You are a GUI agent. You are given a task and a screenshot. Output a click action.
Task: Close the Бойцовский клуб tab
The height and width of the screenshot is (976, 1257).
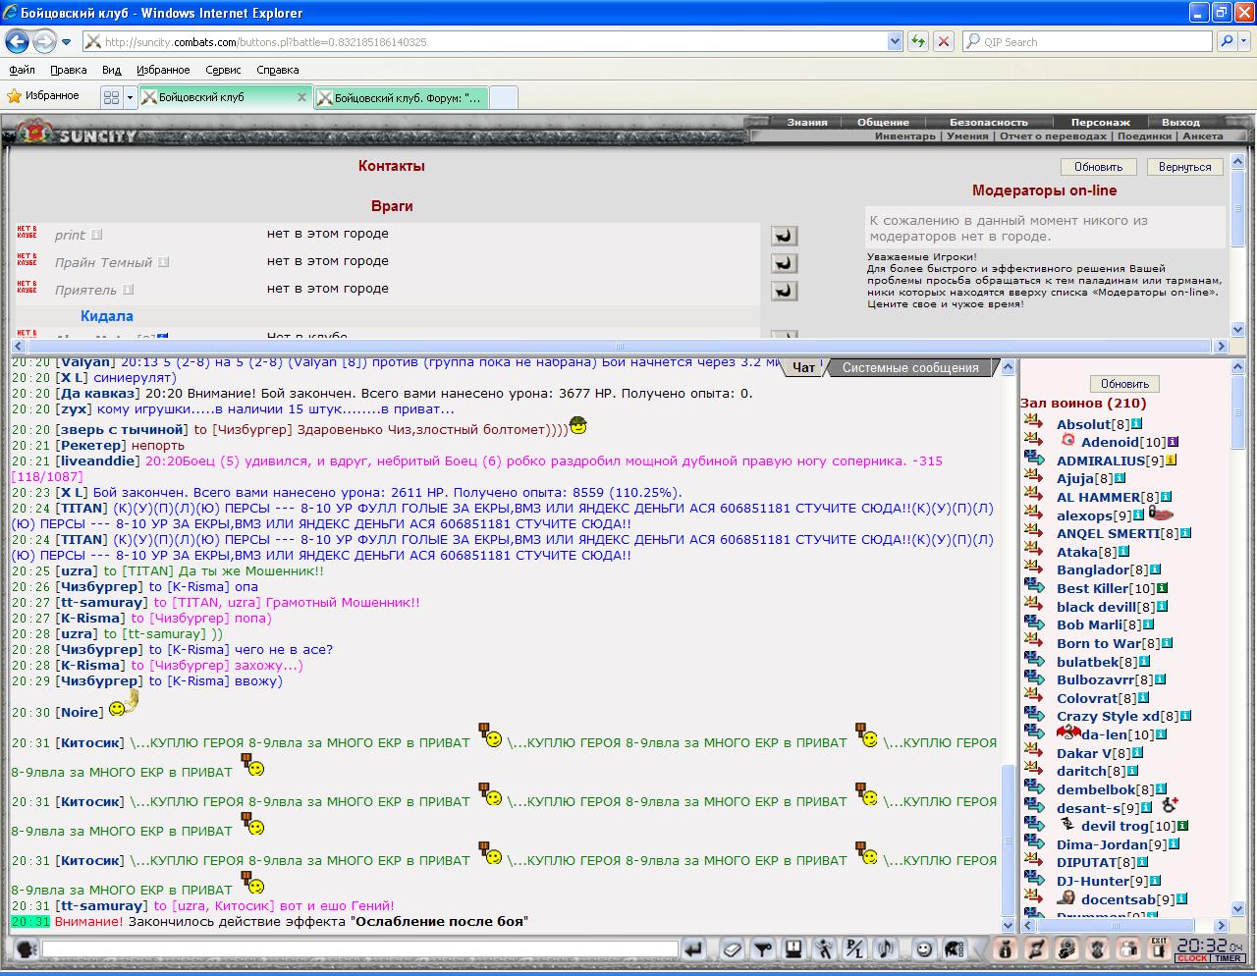301,97
